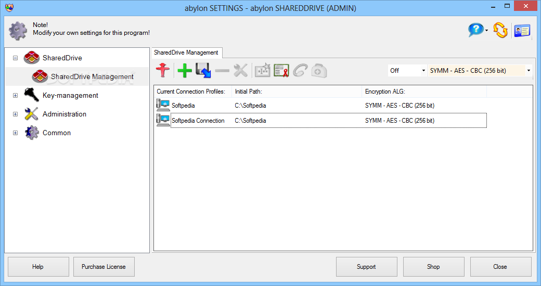Click the gear icon beside the Note
The image size is (541, 286).
point(18,30)
